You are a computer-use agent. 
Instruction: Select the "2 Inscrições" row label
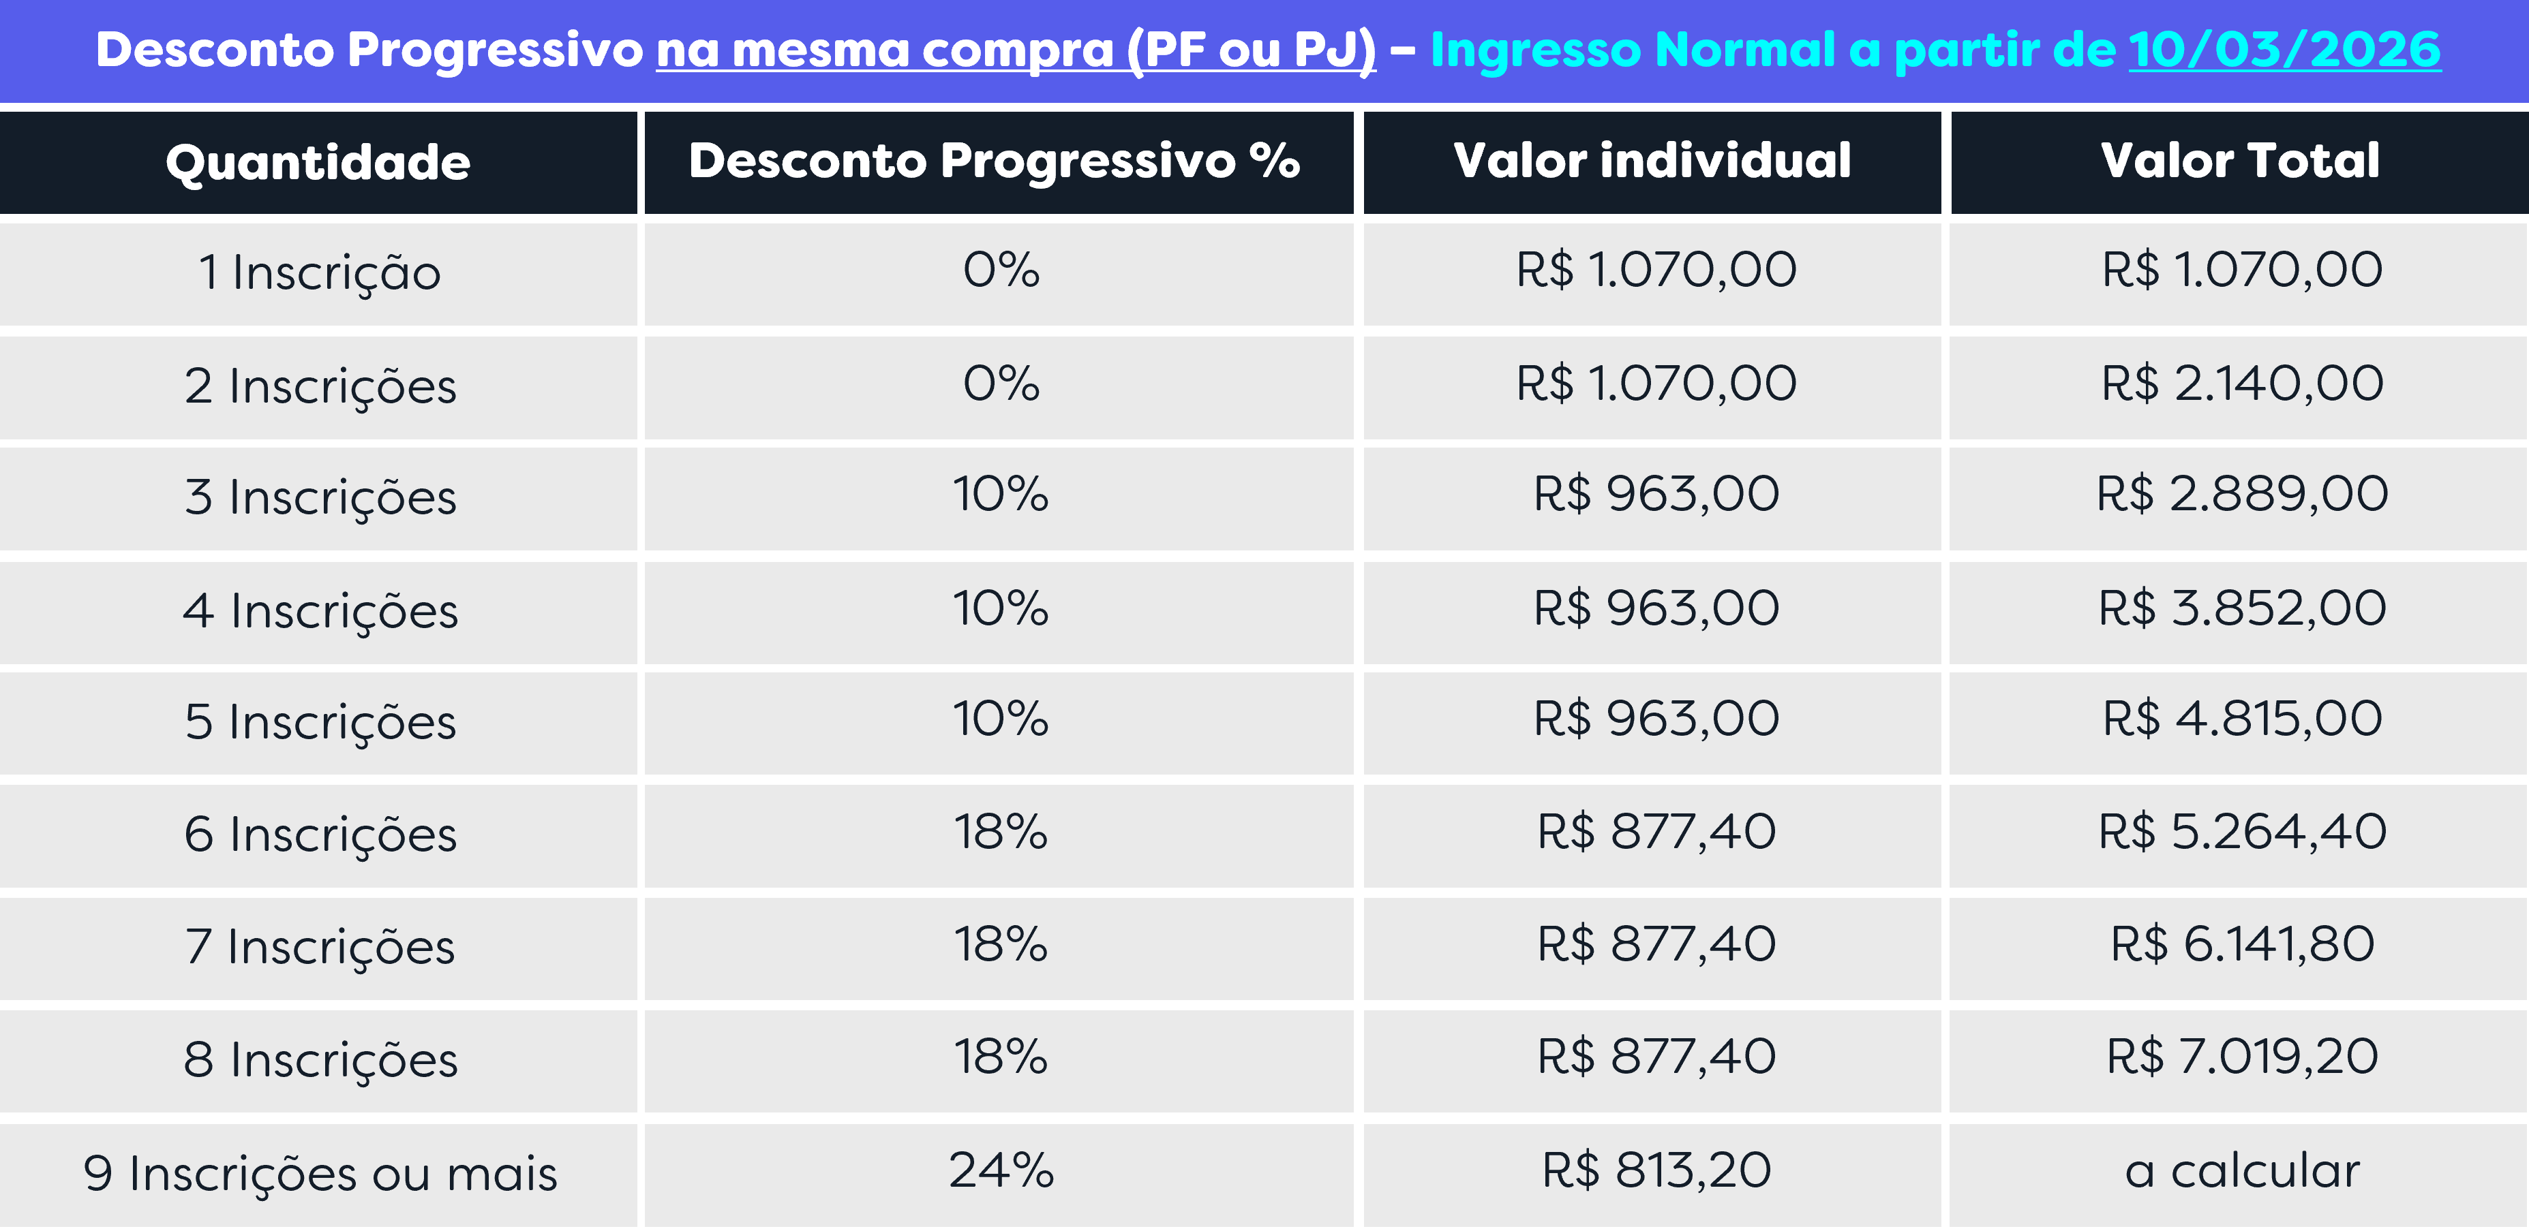click(320, 386)
